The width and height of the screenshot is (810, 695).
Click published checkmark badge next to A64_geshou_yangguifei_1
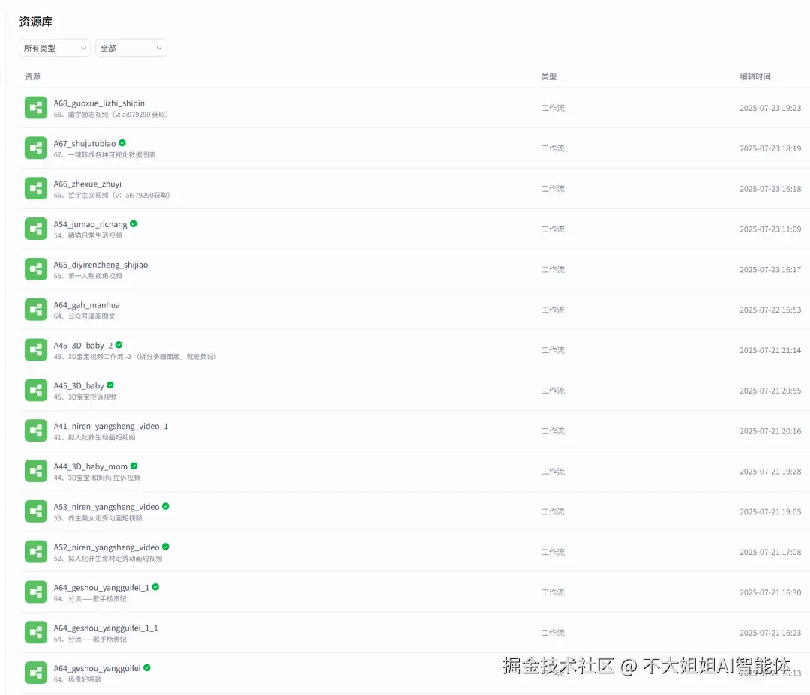155,587
